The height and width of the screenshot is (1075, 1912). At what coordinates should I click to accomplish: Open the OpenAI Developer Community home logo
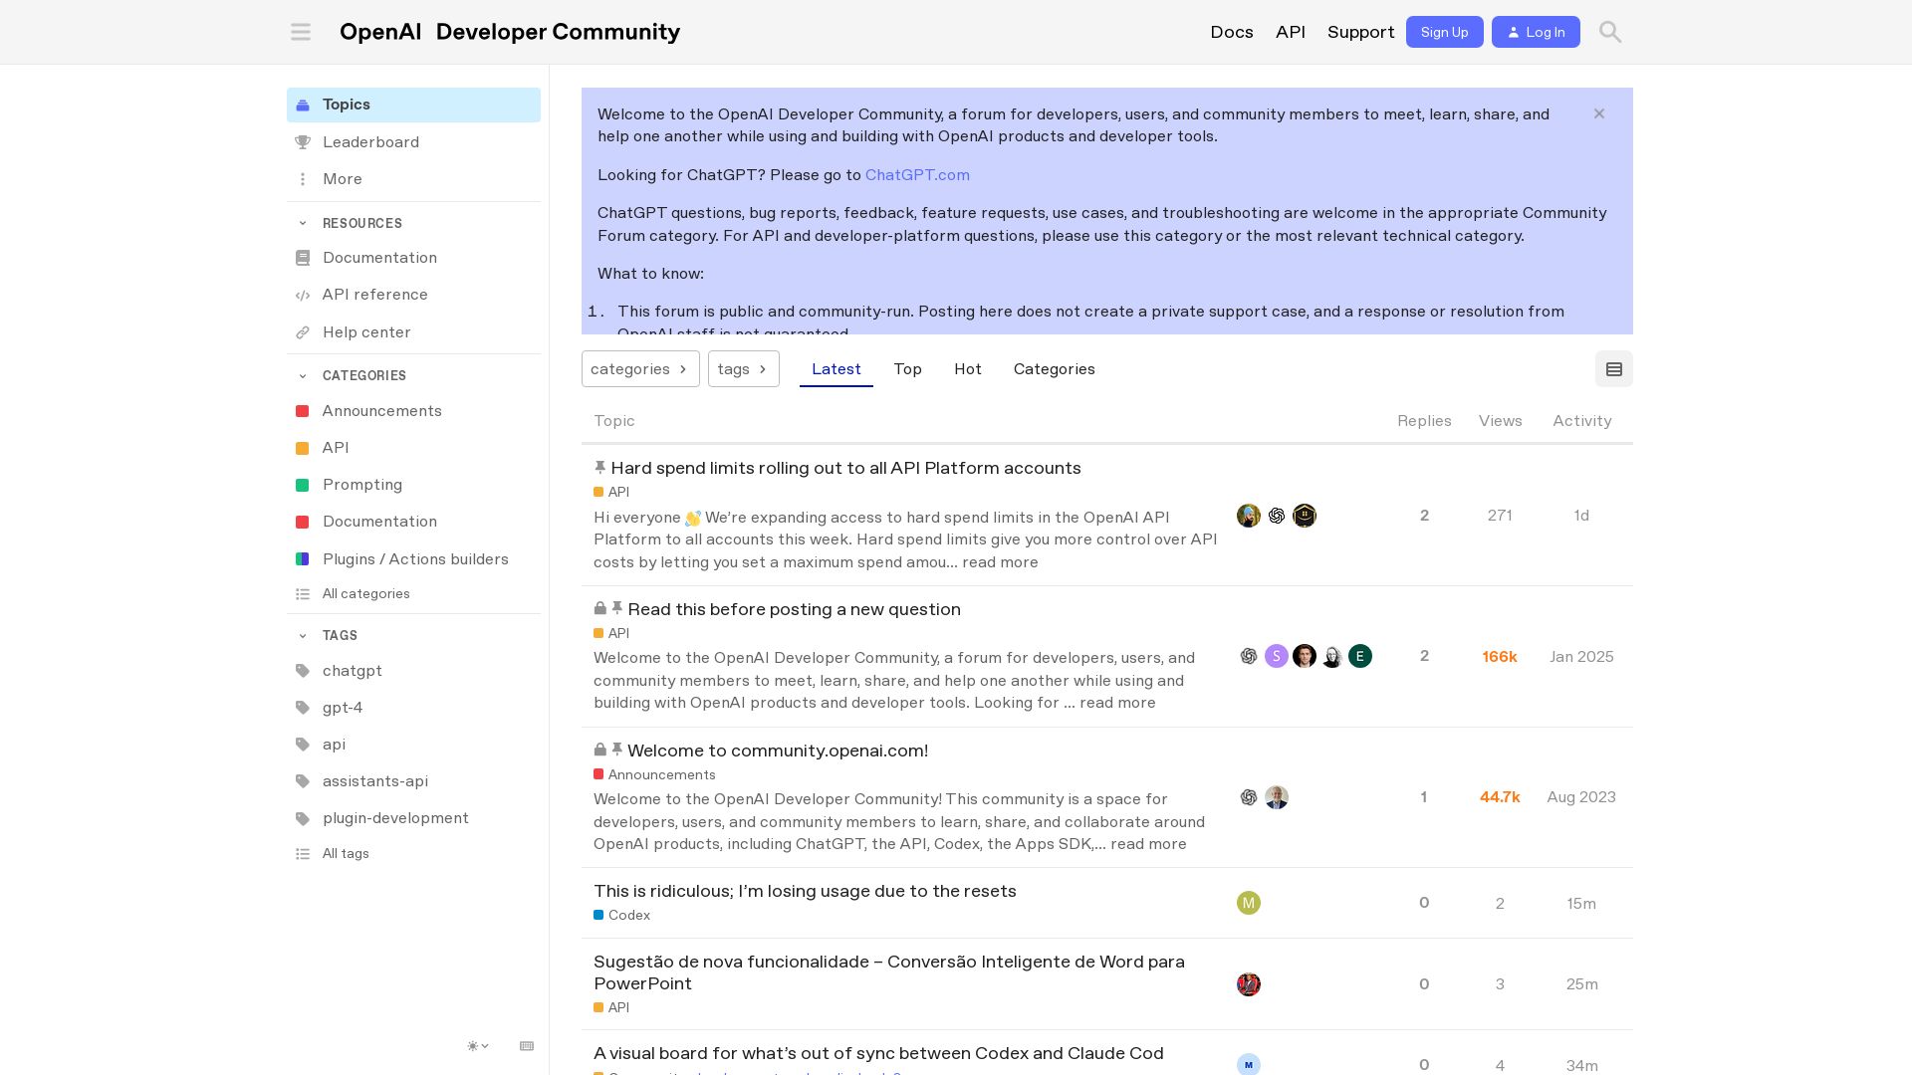[x=510, y=32]
